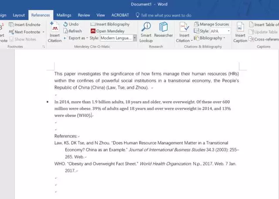Image resolution: width=279 pixels, height=199 pixels.
Task: Click the Manage Sources icon
Action: 197,24
